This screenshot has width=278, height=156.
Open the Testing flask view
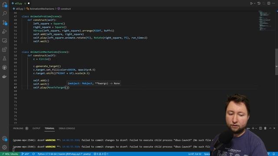tap(4, 58)
